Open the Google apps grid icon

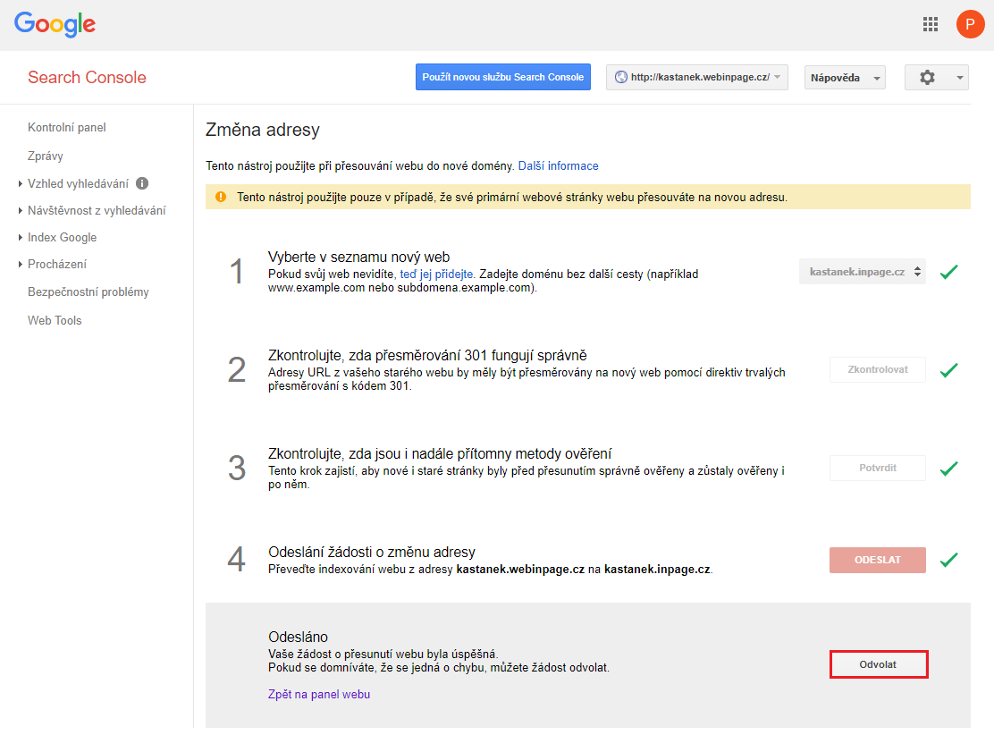click(931, 24)
